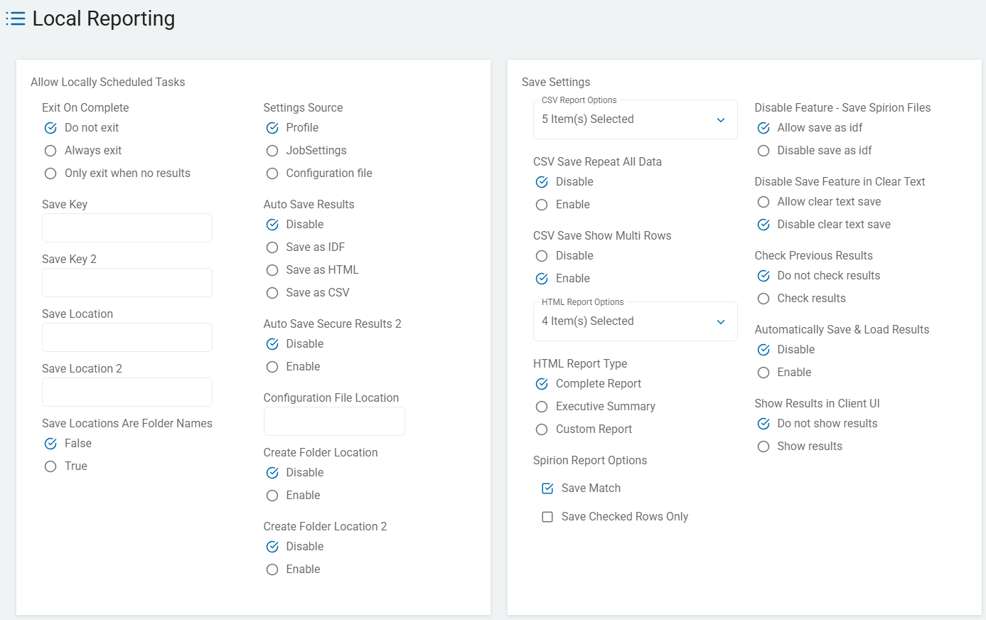Image resolution: width=986 pixels, height=620 pixels.
Task: Choose Disable save as idf option
Action: (763, 151)
